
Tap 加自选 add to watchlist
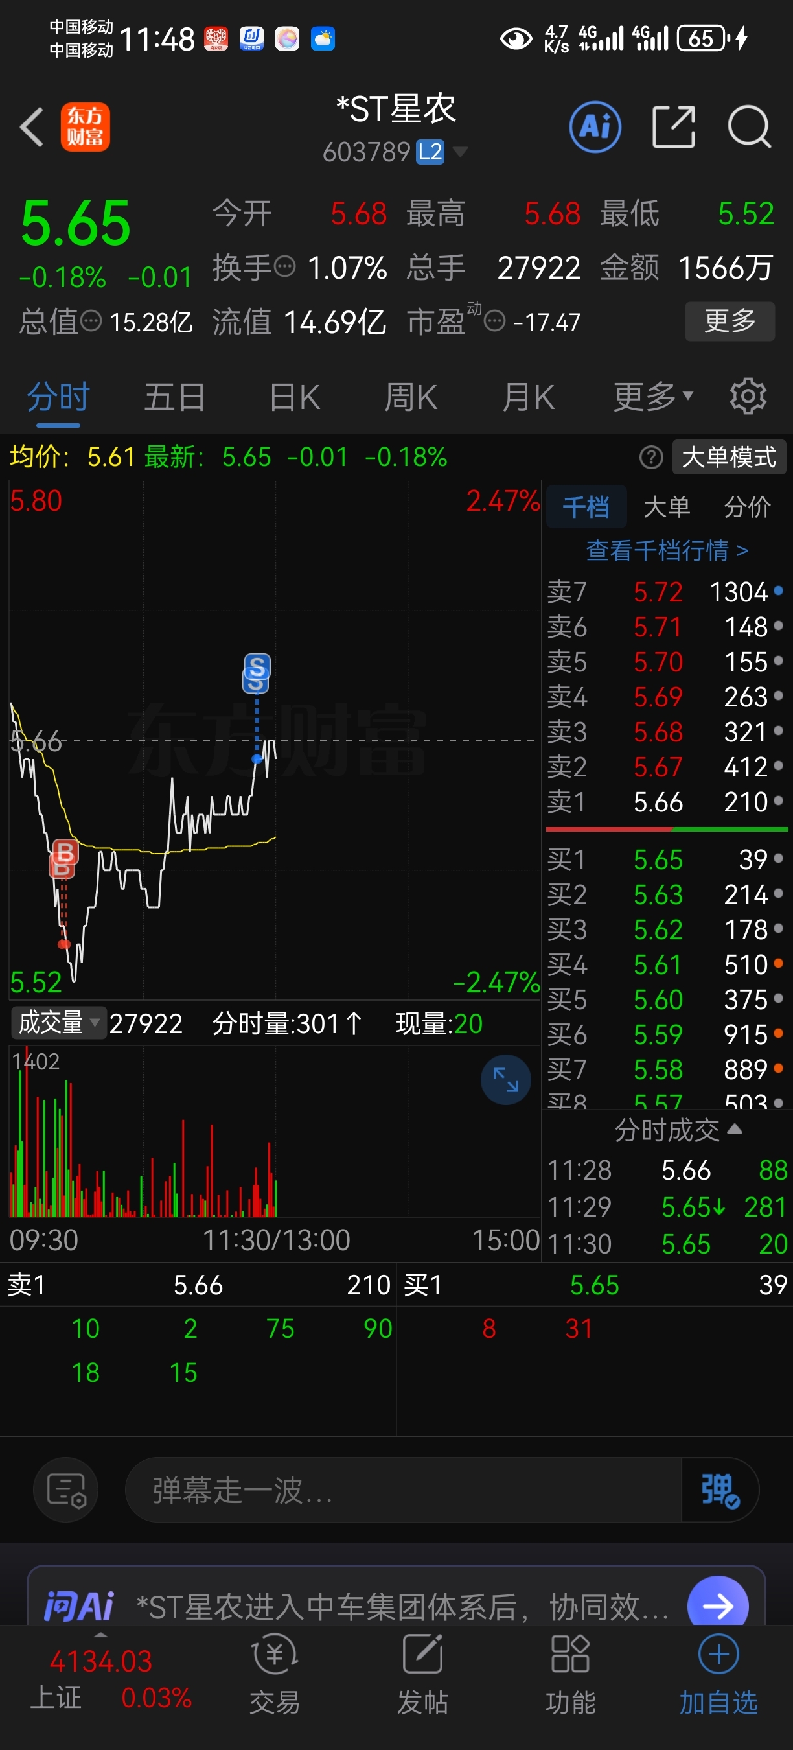click(718, 1675)
